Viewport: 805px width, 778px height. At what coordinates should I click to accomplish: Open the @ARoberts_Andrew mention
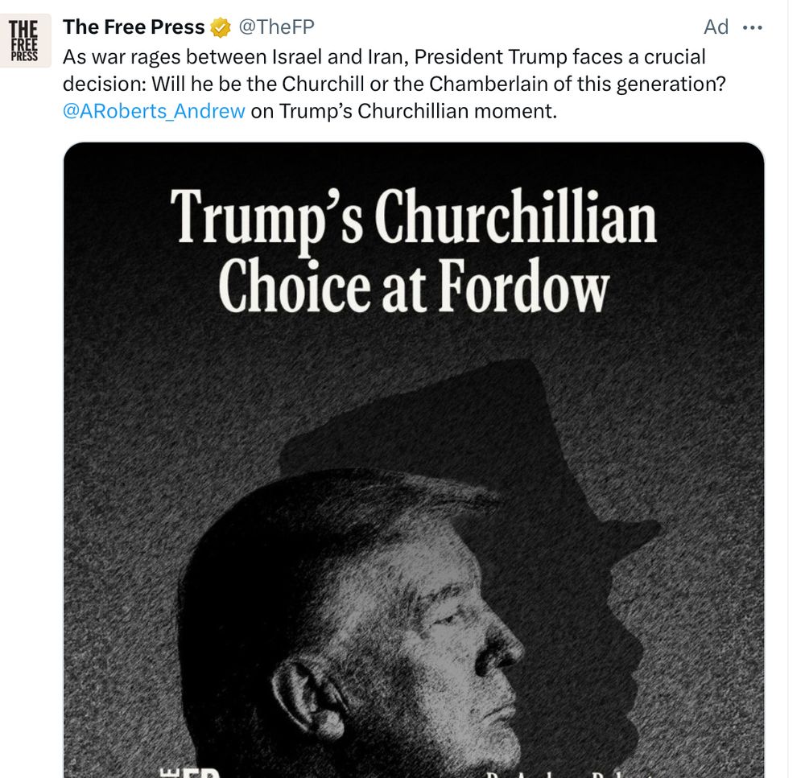(x=154, y=111)
